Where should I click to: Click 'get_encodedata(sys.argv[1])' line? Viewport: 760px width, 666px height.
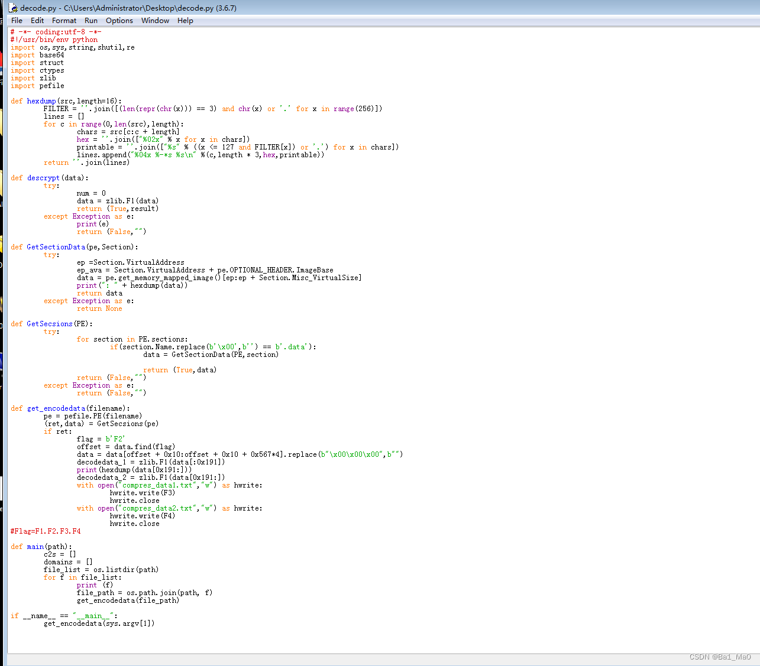click(x=99, y=623)
